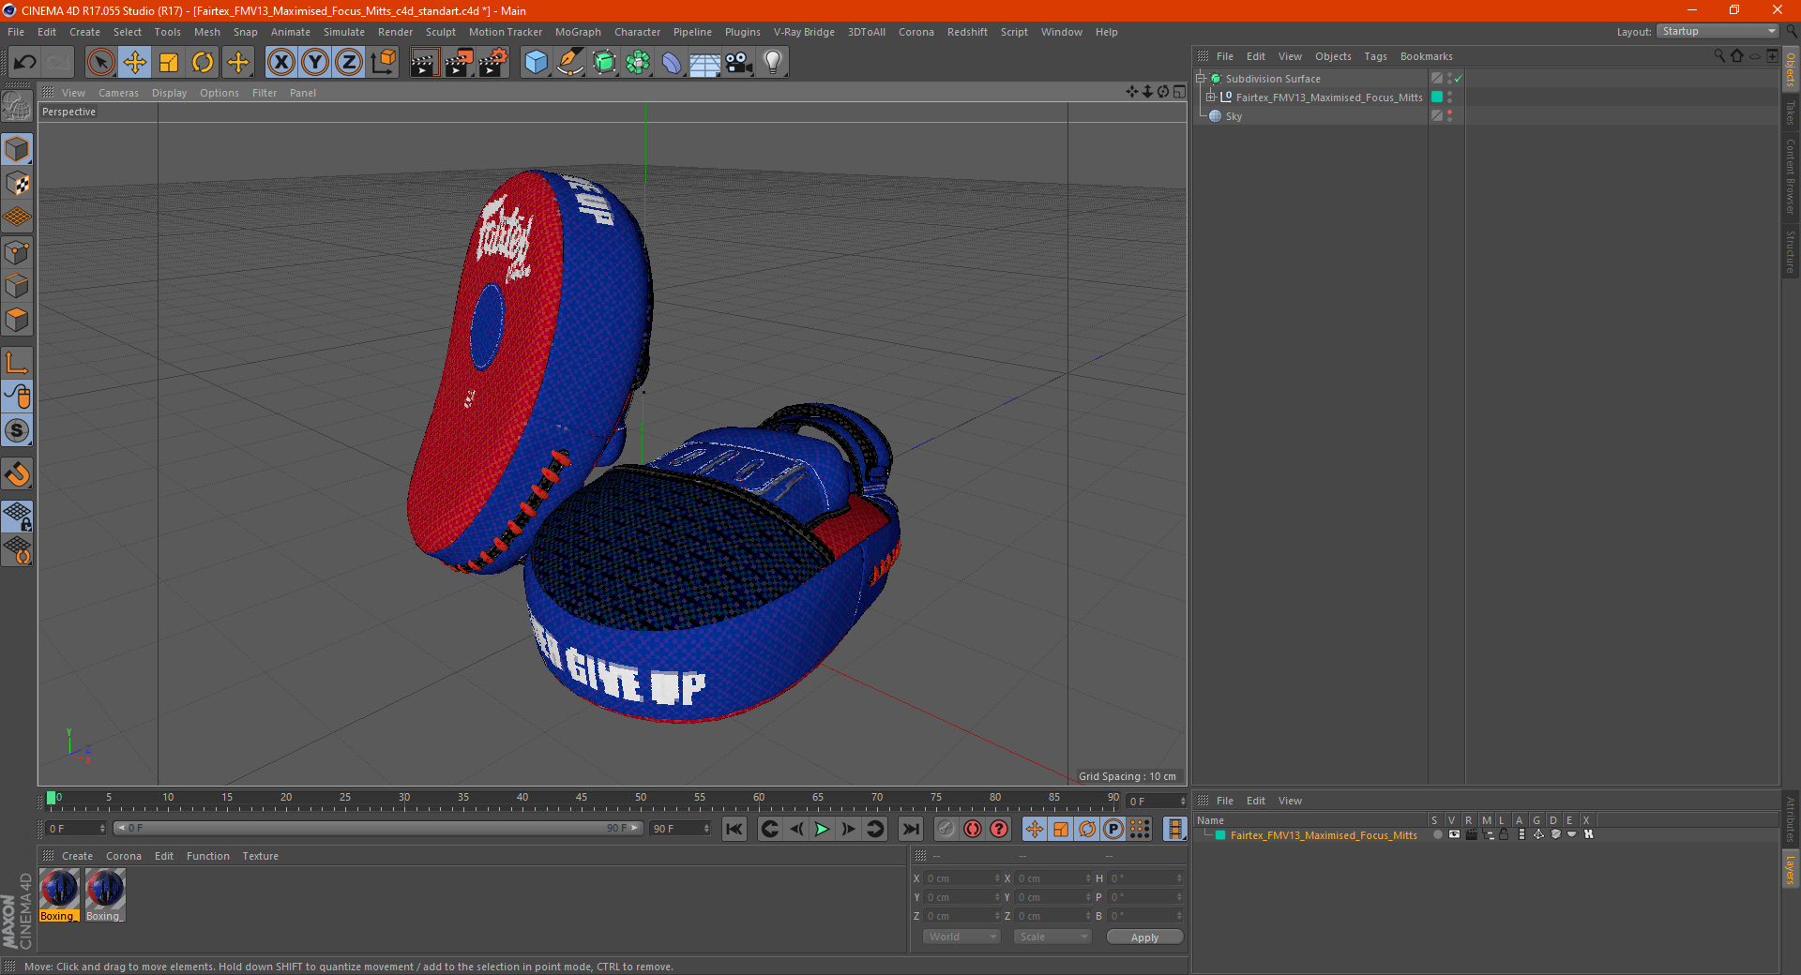
Task: Click the Undo arrow icon
Action: [25, 63]
